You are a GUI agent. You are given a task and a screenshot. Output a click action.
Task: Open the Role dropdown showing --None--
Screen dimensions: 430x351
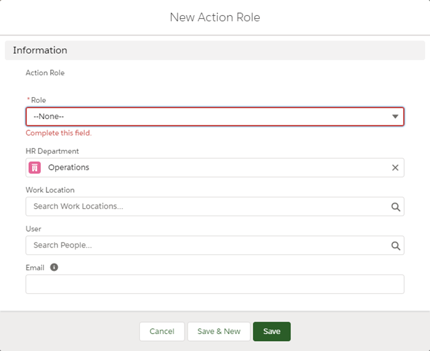coord(215,117)
